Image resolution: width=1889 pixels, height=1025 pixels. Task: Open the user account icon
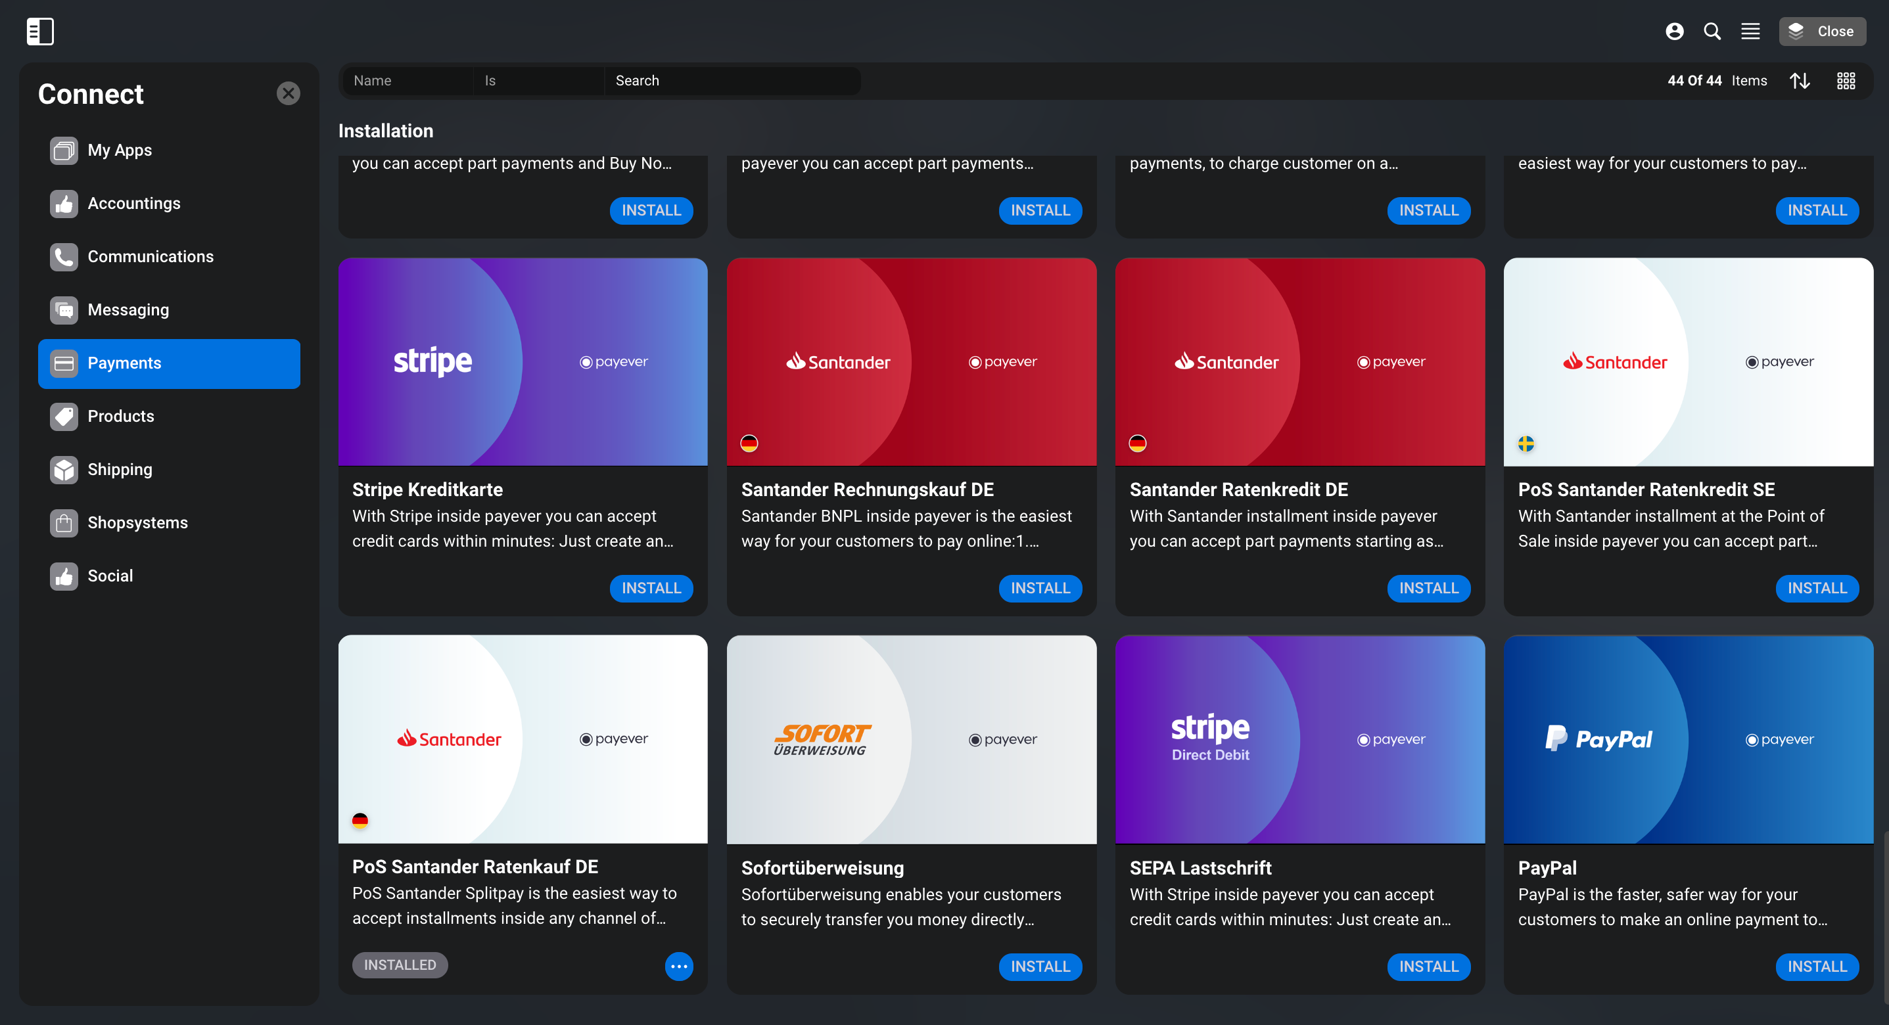coord(1674,32)
